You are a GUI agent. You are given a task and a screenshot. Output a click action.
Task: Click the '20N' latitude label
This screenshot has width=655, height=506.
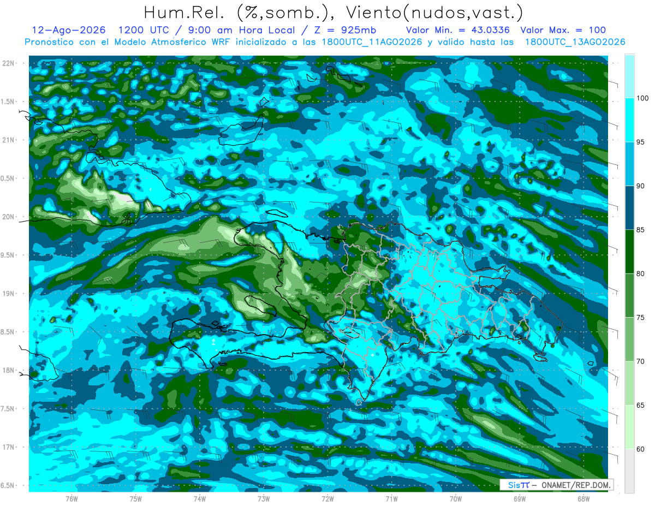[9, 217]
